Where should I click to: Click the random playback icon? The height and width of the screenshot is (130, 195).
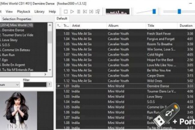(x=97, y=11)
